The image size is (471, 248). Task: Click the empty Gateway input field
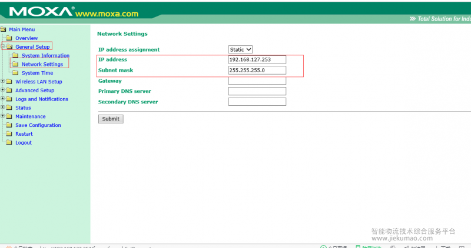pos(257,81)
